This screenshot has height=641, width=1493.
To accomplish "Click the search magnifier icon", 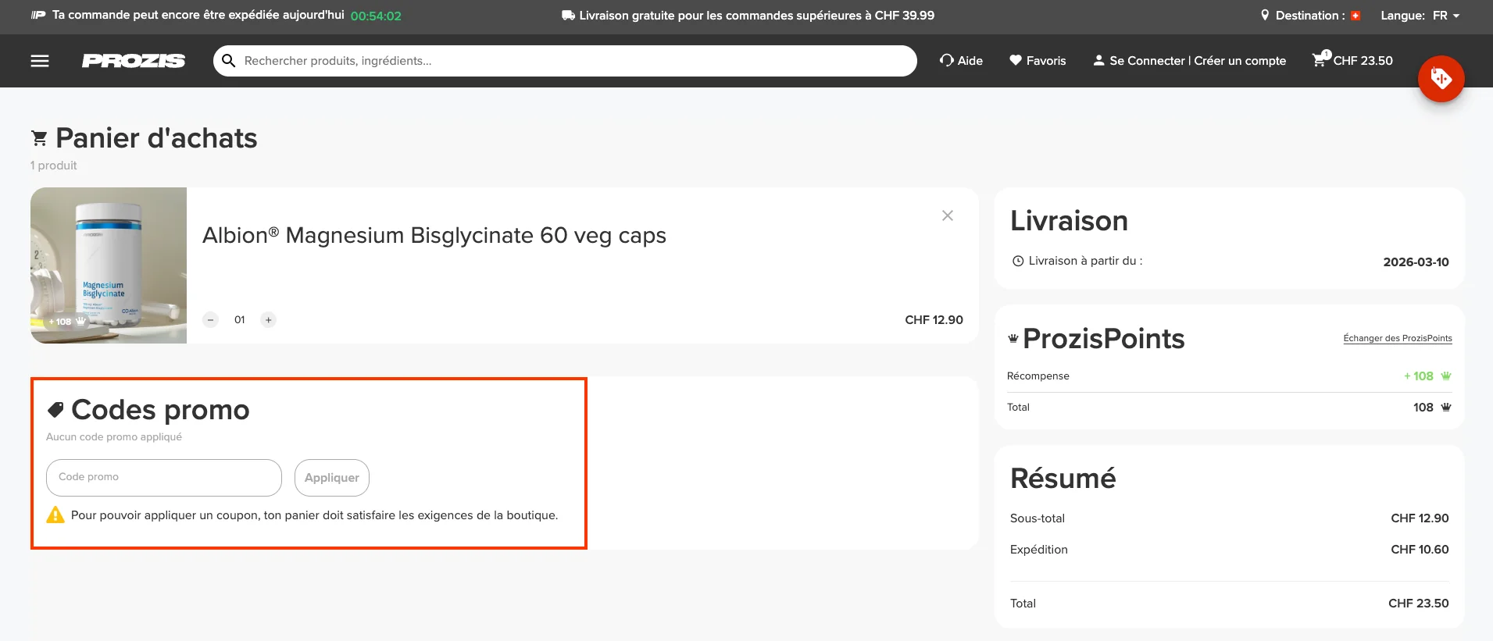I will coord(229,61).
